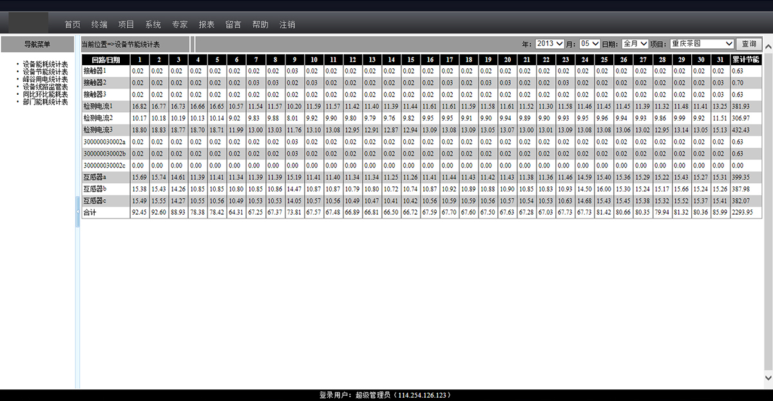Viewport: 773px width, 401px height.
Task: Open the 帮助 help menu
Action: pos(260,24)
